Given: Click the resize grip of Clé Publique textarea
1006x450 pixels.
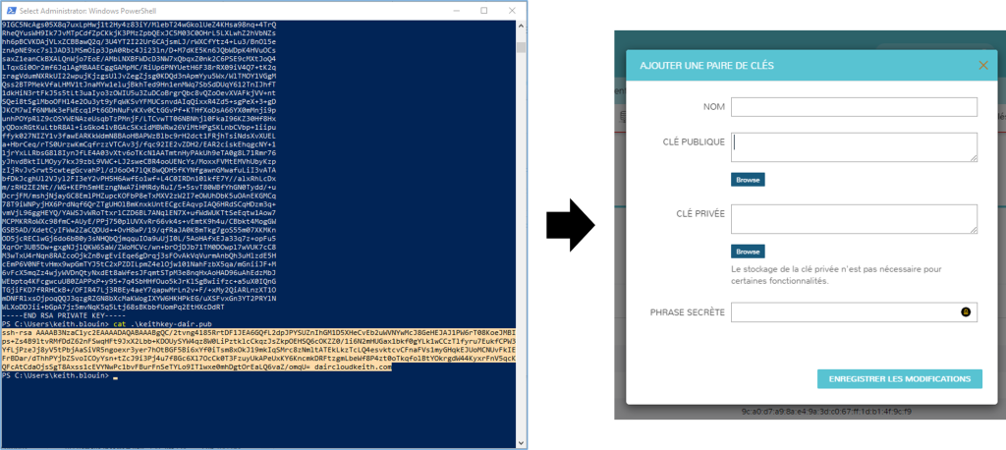Looking at the screenshot, I should pyautogui.click(x=973, y=157).
